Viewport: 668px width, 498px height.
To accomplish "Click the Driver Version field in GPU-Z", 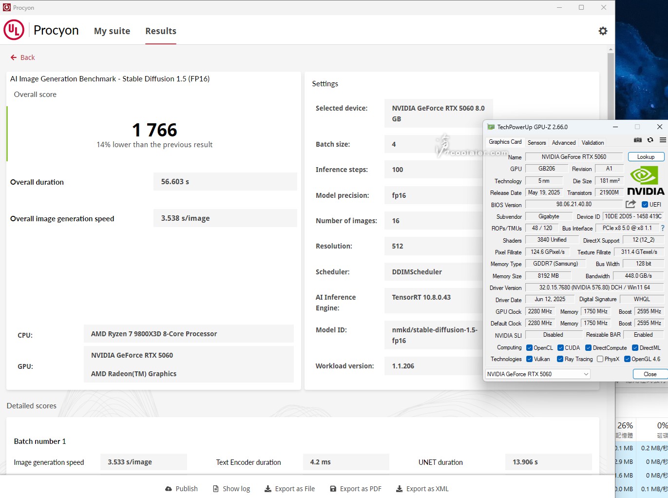I will click(594, 287).
